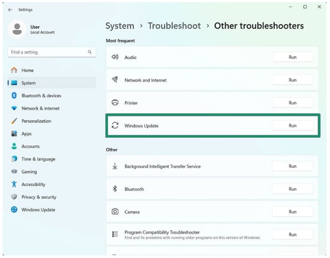This screenshot has height=258, width=330.
Task: Click the back arrow in Settings header
Action: [11, 10]
